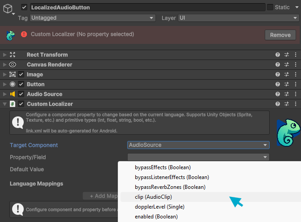Viewport: 301px width, 222px height.
Task: Open help for Image component
Action: click(x=278, y=74)
